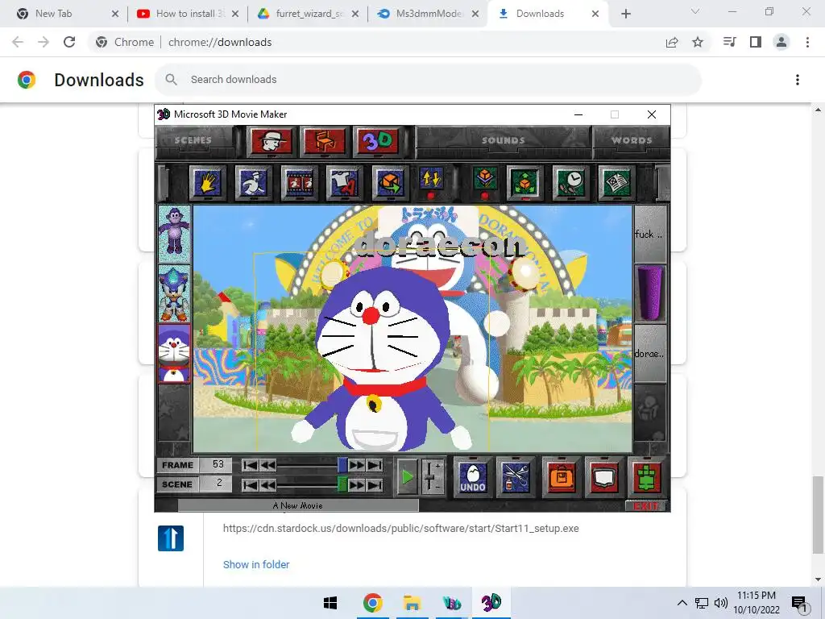
Task: Select the yellow hand Select tool
Action: pyautogui.click(x=207, y=183)
